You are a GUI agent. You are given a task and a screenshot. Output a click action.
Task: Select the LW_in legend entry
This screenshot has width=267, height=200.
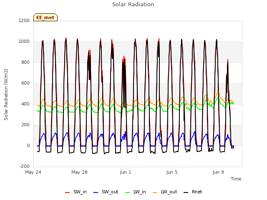136,192
